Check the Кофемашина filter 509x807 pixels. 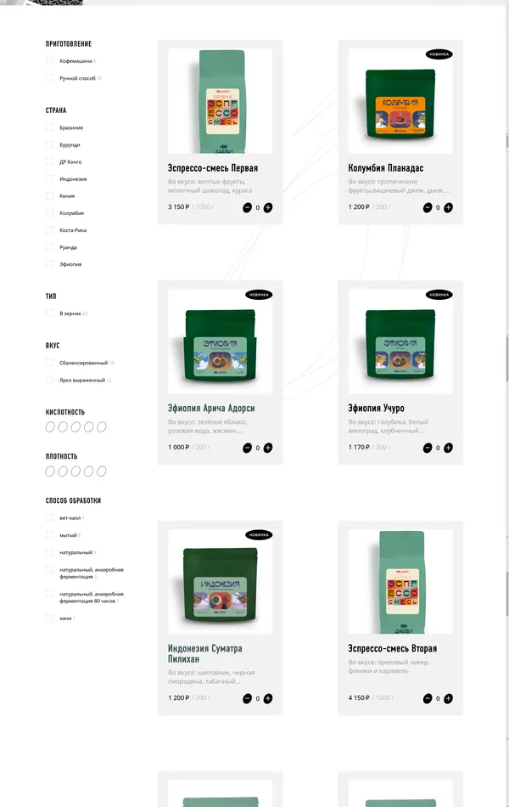point(49,60)
